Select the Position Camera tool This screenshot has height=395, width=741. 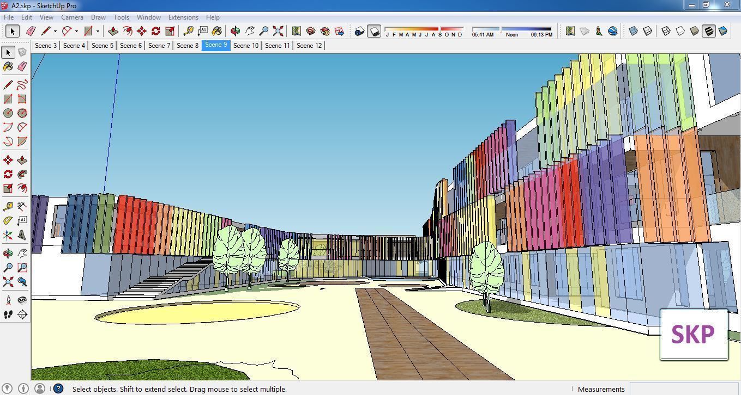(8, 300)
